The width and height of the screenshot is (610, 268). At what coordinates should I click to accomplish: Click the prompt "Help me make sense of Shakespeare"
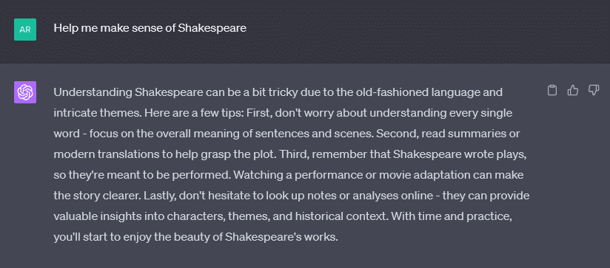(x=150, y=28)
